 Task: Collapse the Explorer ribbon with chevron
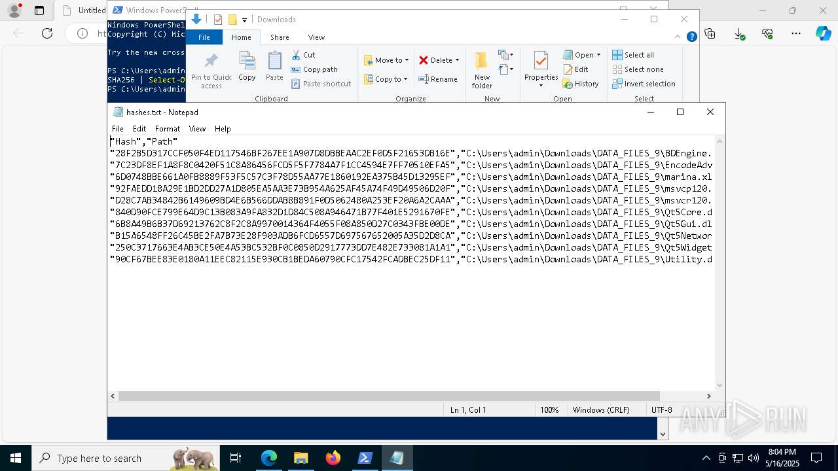[678, 37]
